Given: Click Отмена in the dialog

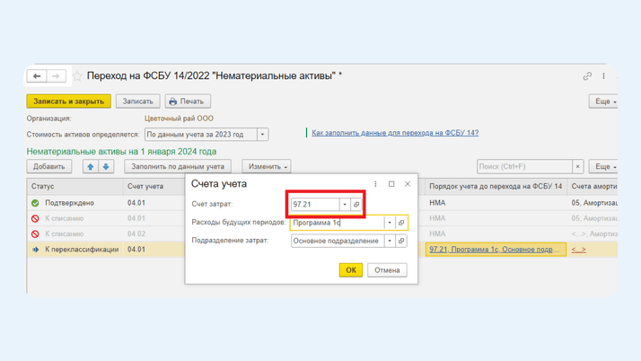Looking at the screenshot, I should coord(387,270).
